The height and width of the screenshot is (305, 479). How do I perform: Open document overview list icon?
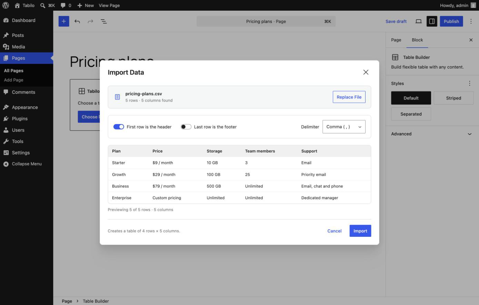coord(104,21)
